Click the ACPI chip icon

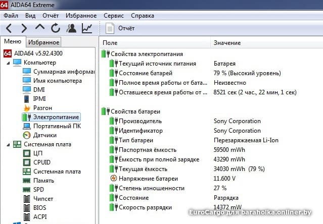[x=27, y=217]
